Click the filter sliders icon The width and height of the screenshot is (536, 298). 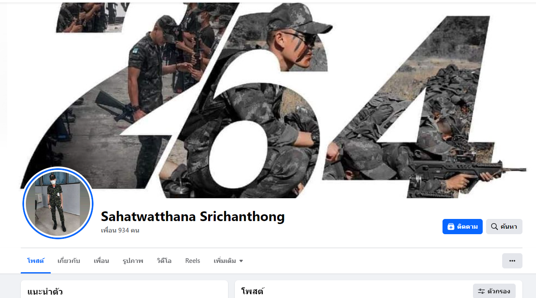[x=481, y=291]
